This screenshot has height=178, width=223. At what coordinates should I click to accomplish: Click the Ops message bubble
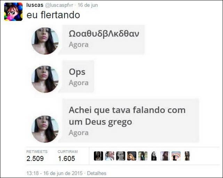78,76
